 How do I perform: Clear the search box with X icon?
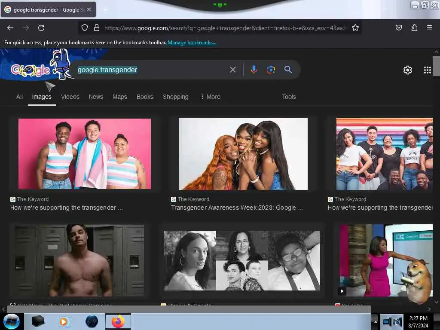click(x=233, y=70)
